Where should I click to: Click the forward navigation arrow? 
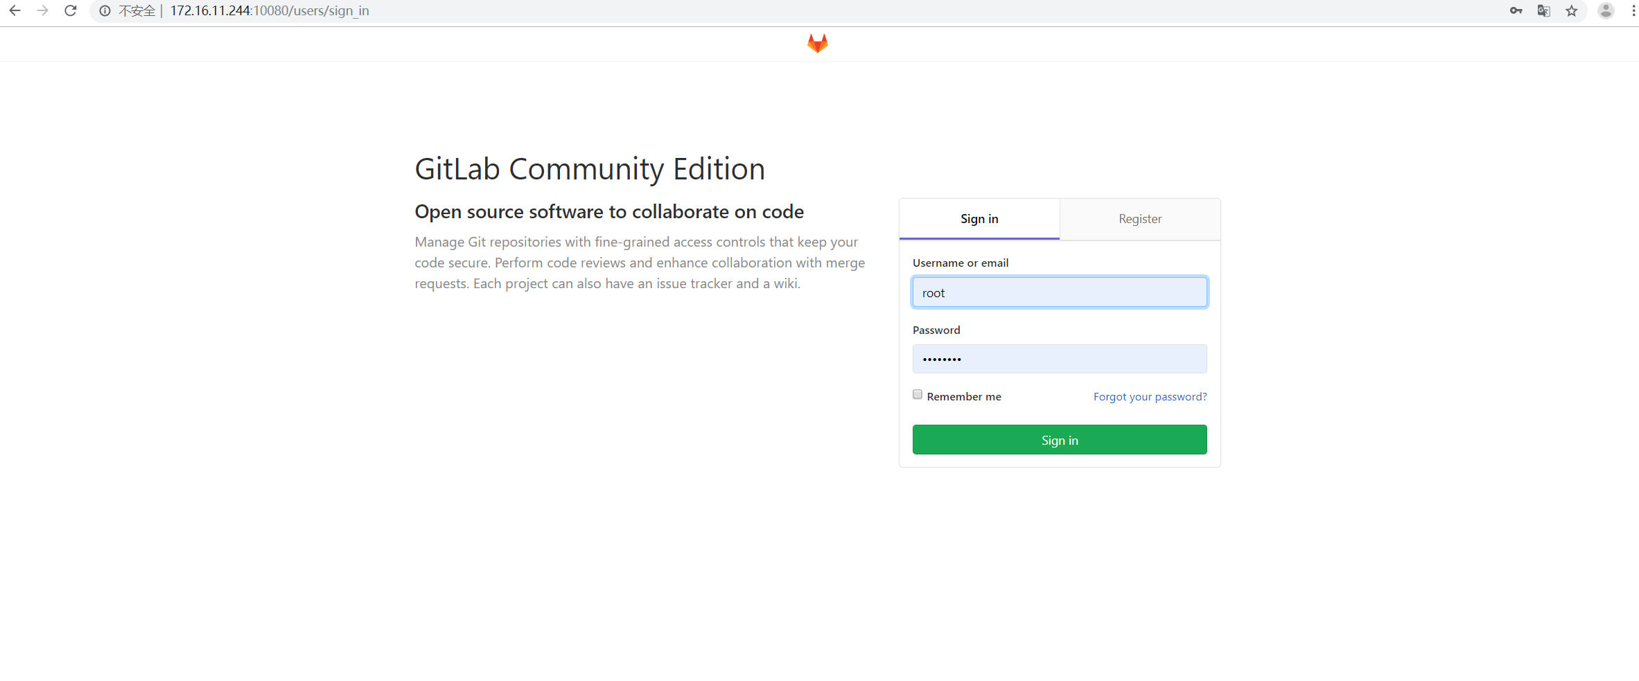click(42, 10)
